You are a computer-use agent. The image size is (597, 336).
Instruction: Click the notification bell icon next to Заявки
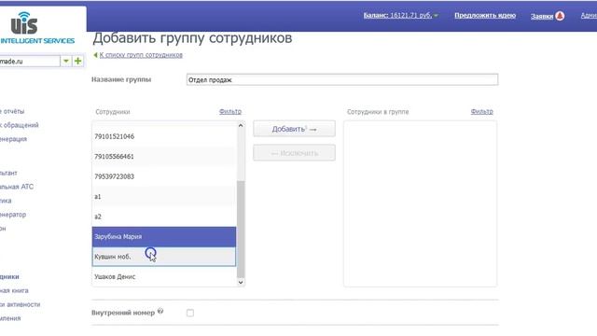(x=560, y=16)
